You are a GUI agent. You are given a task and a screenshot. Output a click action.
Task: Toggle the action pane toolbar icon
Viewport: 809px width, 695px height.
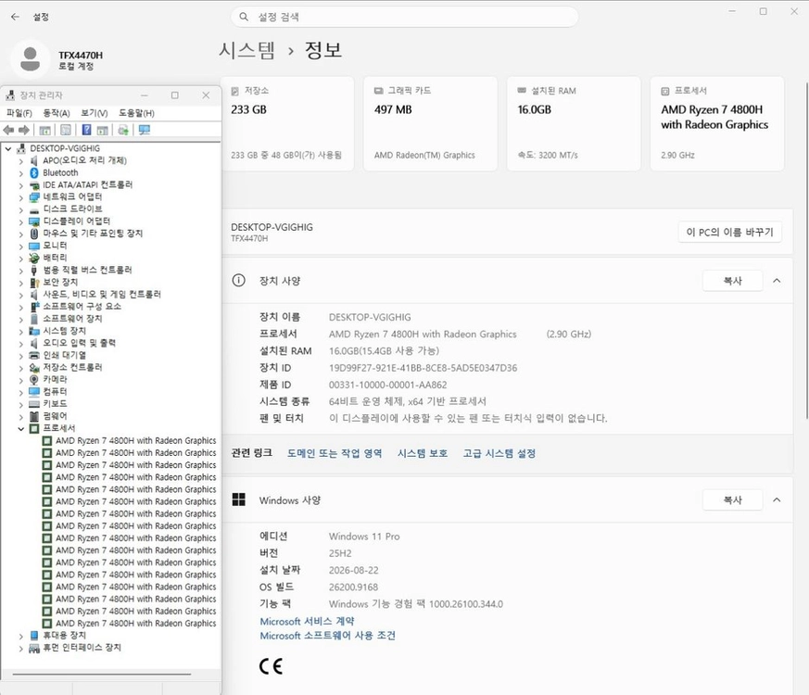click(x=103, y=130)
